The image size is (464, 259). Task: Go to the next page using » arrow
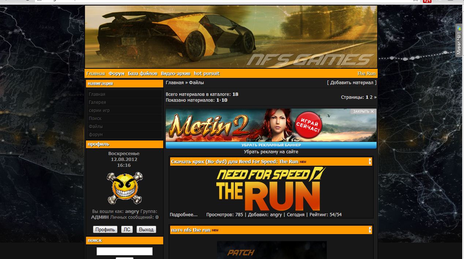pyautogui.click(x=375, y=97)
